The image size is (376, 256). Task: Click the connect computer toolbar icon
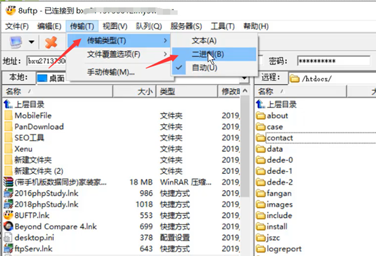16,41
